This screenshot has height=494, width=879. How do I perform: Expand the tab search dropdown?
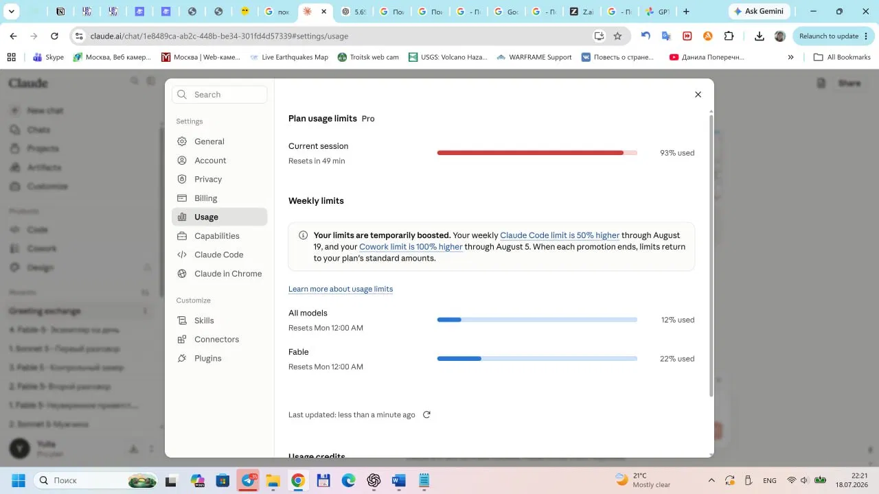coord(11,11)
